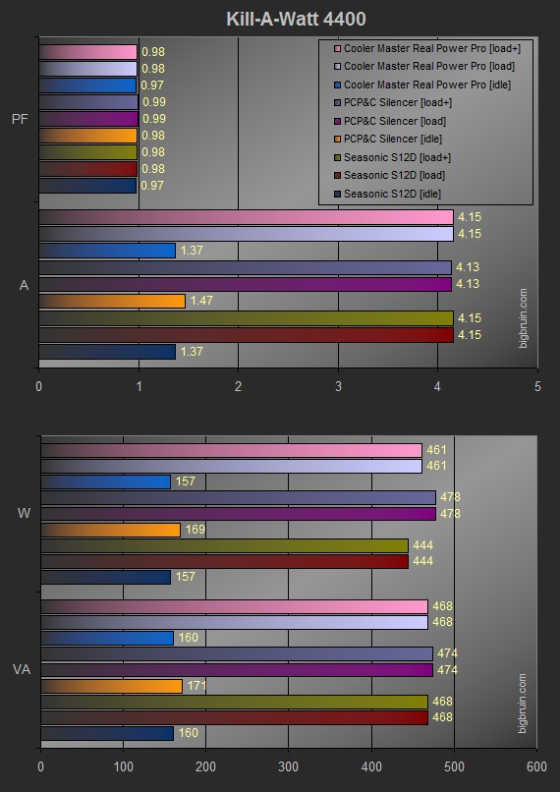This screenshot has width=560, height=792.
Task: Select legend text "PCP&C Silencer [idle]"
Action: 393,140
